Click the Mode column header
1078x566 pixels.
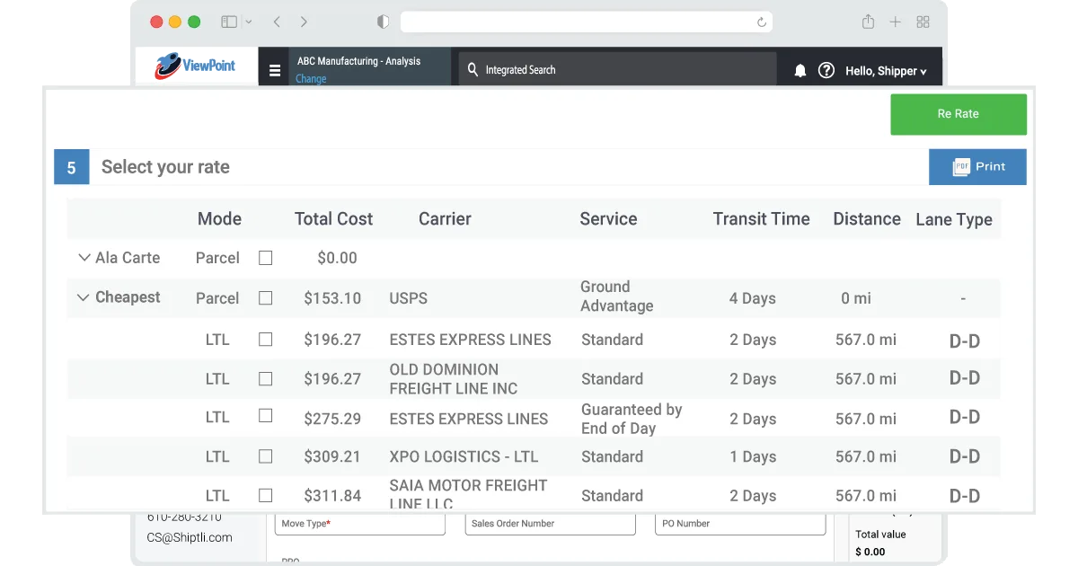pos(219,218)
